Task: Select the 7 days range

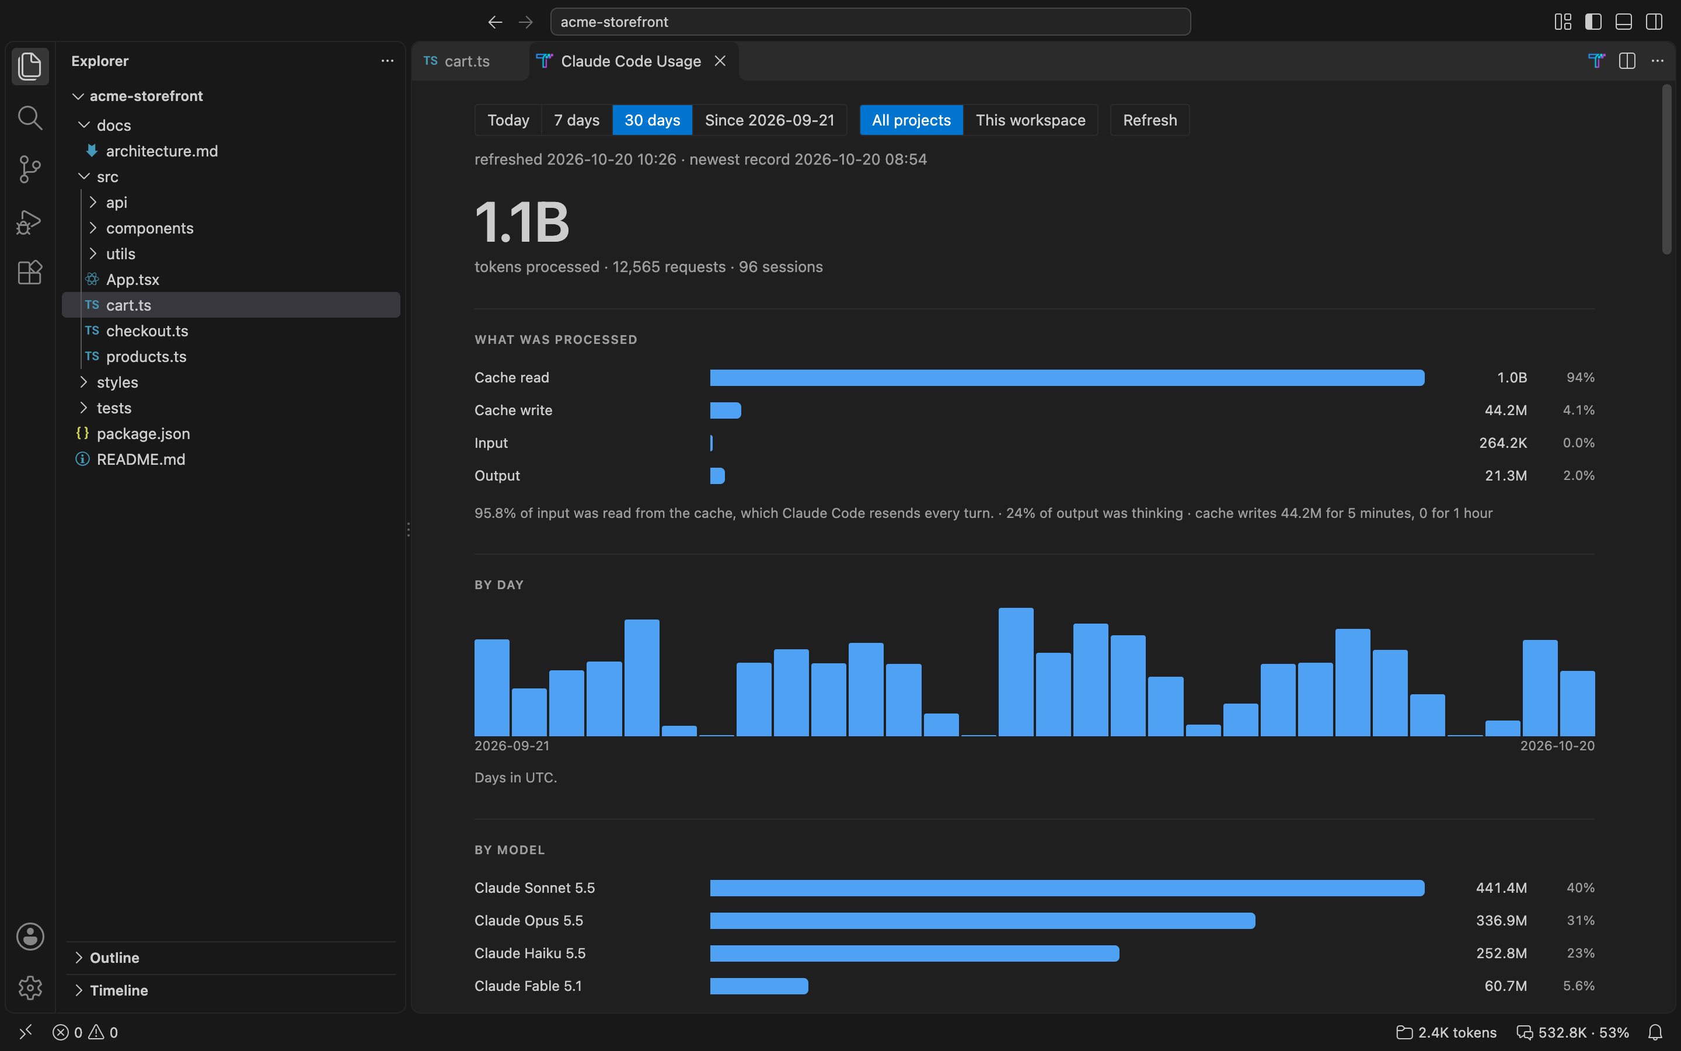Action: click(577, 120)
